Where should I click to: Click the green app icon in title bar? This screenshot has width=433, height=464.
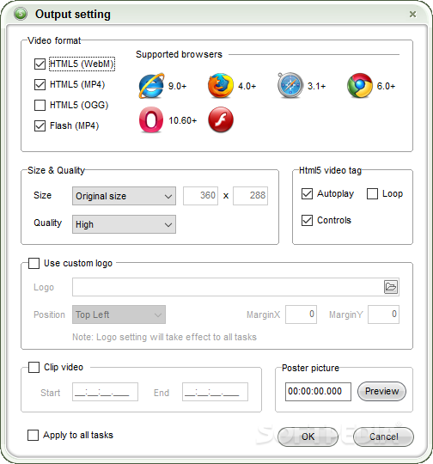coord(21,14)
